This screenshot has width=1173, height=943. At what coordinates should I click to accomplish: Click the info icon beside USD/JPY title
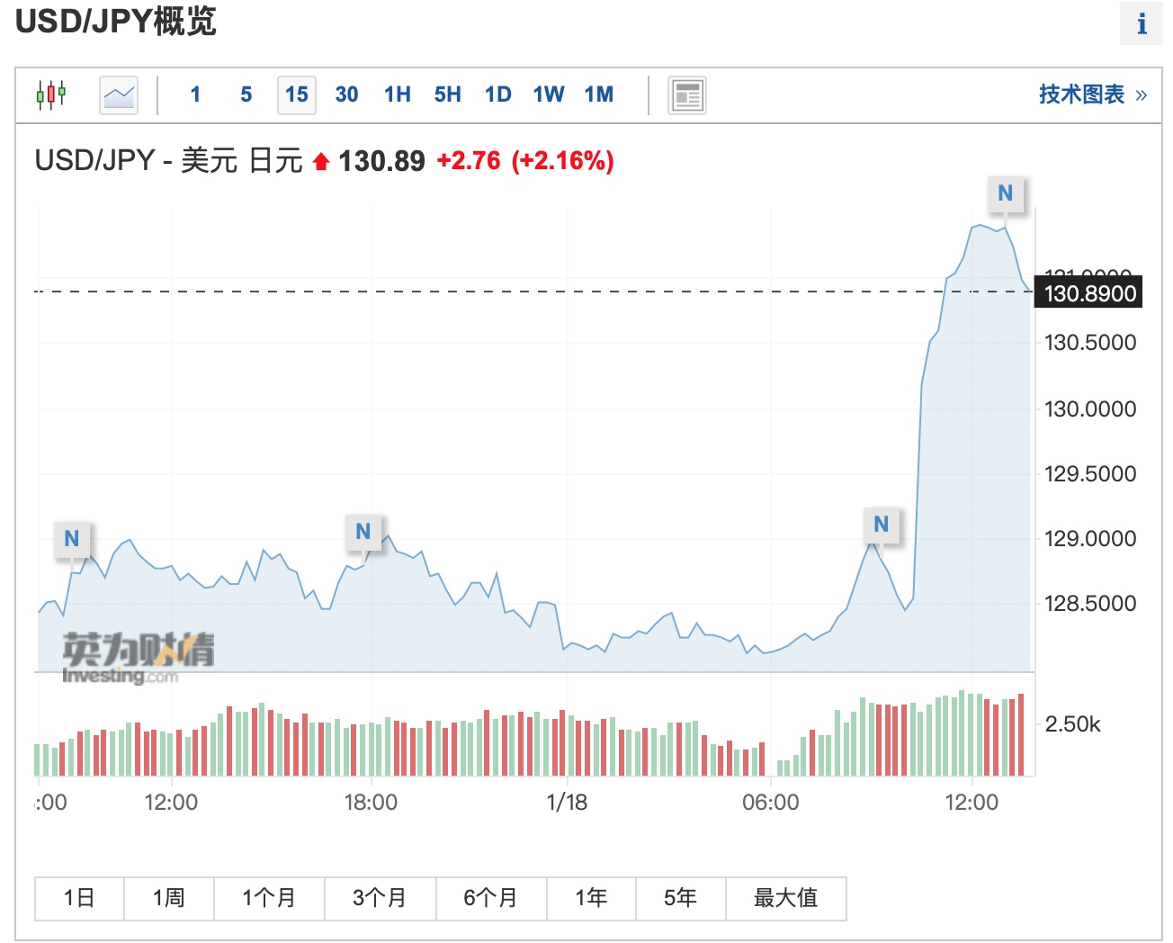coord(1141,23)
